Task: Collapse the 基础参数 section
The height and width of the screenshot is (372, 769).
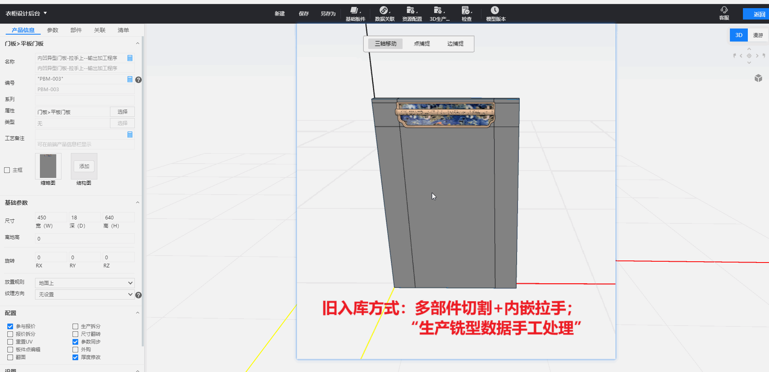Action: (x=137, y=203)
